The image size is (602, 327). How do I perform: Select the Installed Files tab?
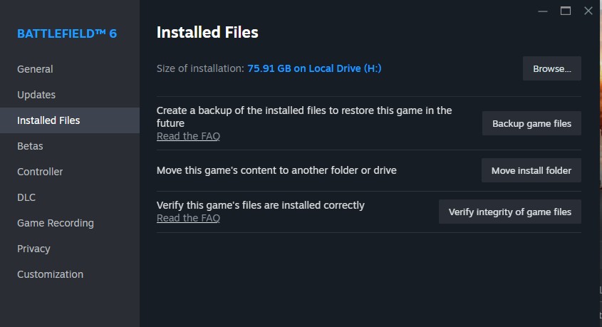pos(48,120)
